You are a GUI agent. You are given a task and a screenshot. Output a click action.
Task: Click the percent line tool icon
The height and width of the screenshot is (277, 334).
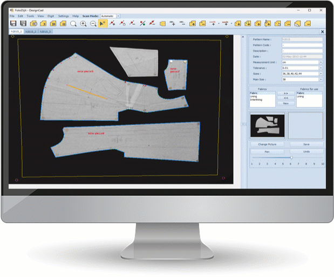point(142,24)
